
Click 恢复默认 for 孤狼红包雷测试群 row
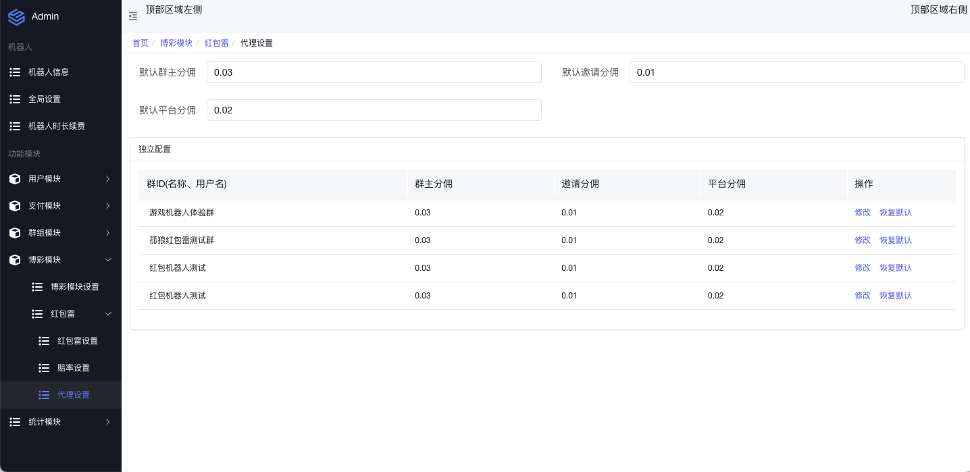coord(896,240)
